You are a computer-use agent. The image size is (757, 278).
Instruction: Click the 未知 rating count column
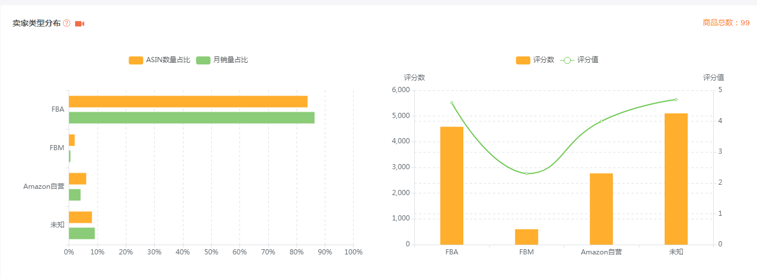click(x=676, y=178)
